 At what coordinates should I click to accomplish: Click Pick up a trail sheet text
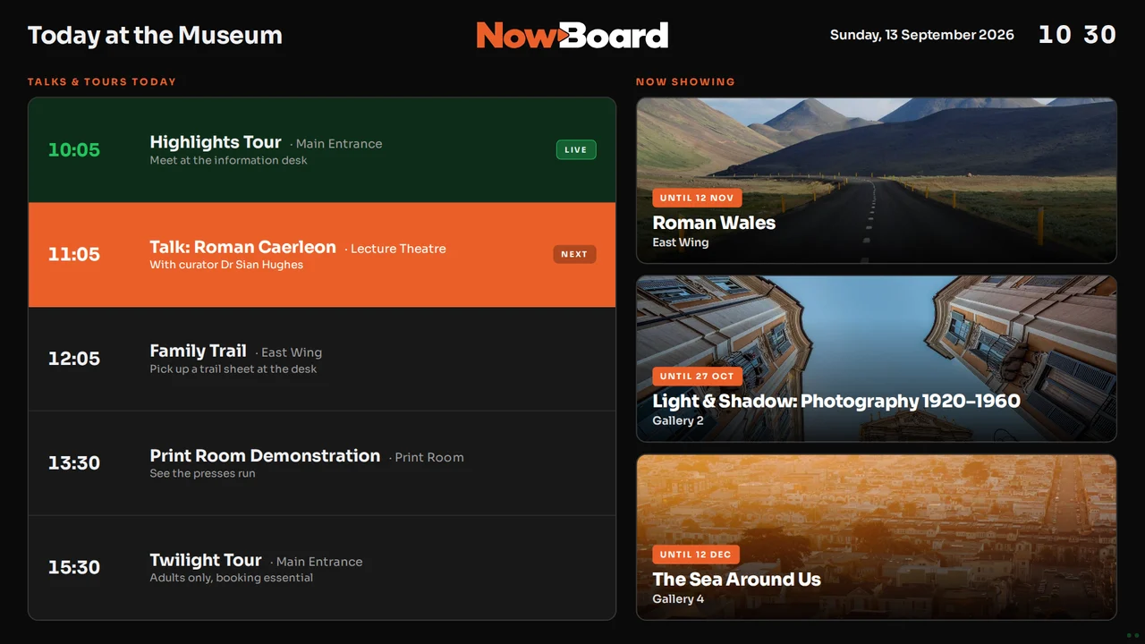click(x=233, y=369)
